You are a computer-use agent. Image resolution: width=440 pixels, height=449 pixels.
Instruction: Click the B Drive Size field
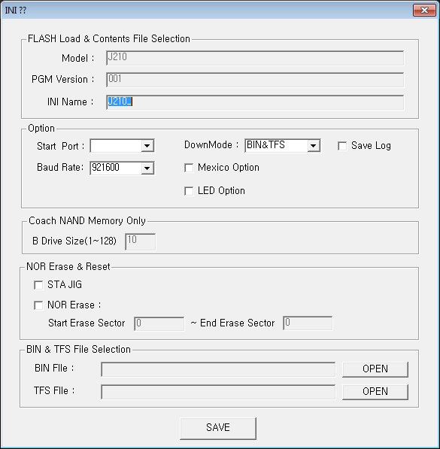click(x=141, y=241)
